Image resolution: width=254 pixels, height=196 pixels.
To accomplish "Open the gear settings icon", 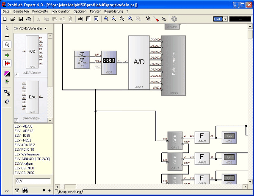I will coord(174,19).
